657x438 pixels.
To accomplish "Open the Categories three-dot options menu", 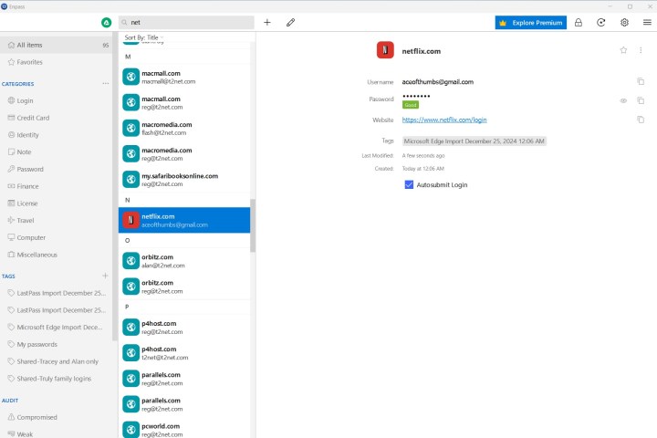I will 105,83.
